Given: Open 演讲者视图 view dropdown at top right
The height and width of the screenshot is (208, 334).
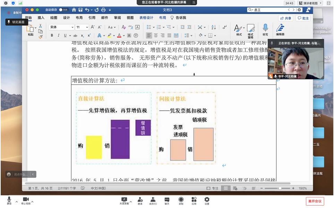Looking at the screenshot, I should click(x=310, y=3).
